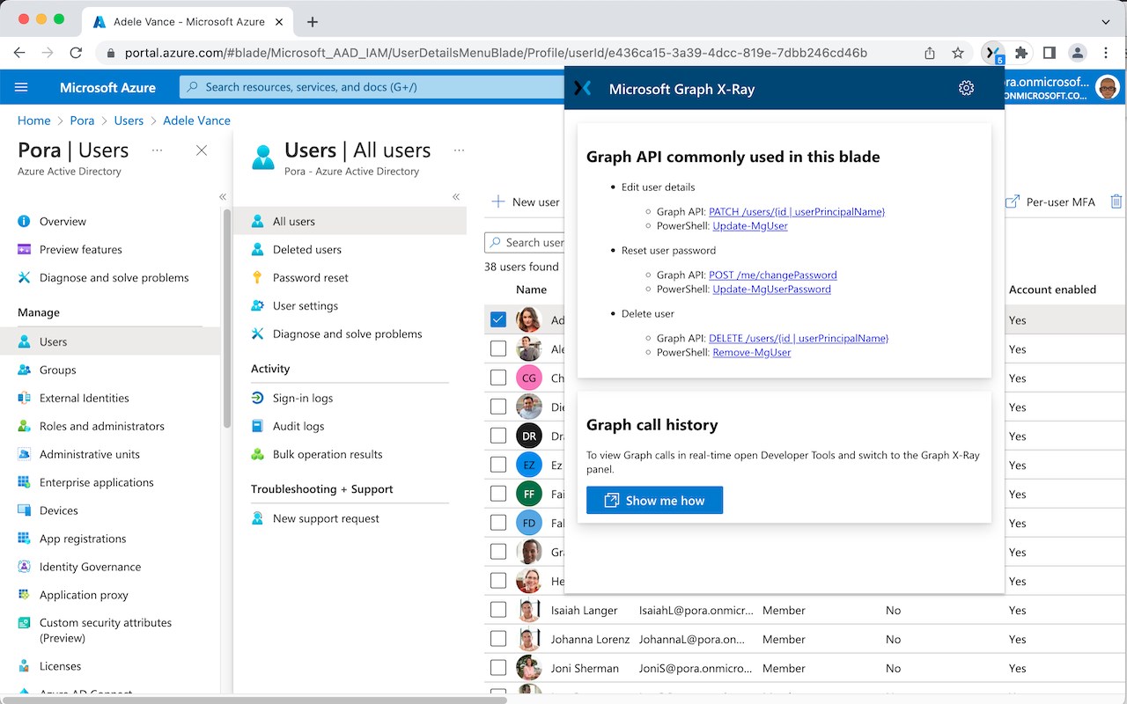Open New support request
This screenshot has width=1127, height=704.
pos(326,518)
